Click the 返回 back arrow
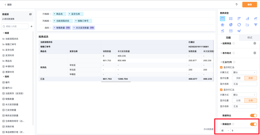 [x=5, y=4]
